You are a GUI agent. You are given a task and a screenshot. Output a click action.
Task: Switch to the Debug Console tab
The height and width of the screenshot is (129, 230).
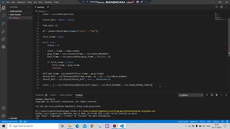66,95
